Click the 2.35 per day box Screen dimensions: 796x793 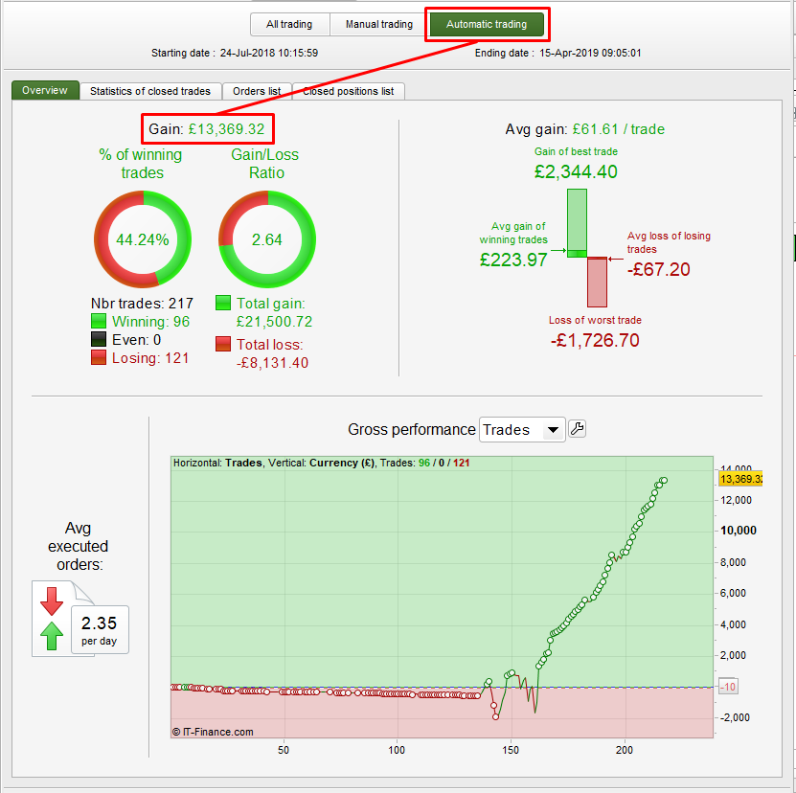click(x=100, y=629)
